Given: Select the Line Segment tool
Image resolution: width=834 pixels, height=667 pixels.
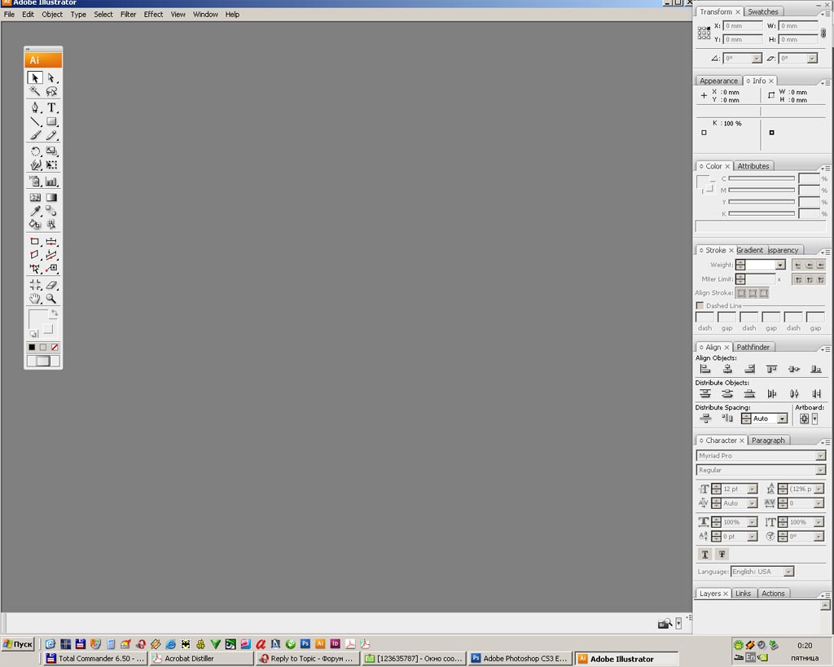Looking at the screenshot, I should [x=35, y=122].
